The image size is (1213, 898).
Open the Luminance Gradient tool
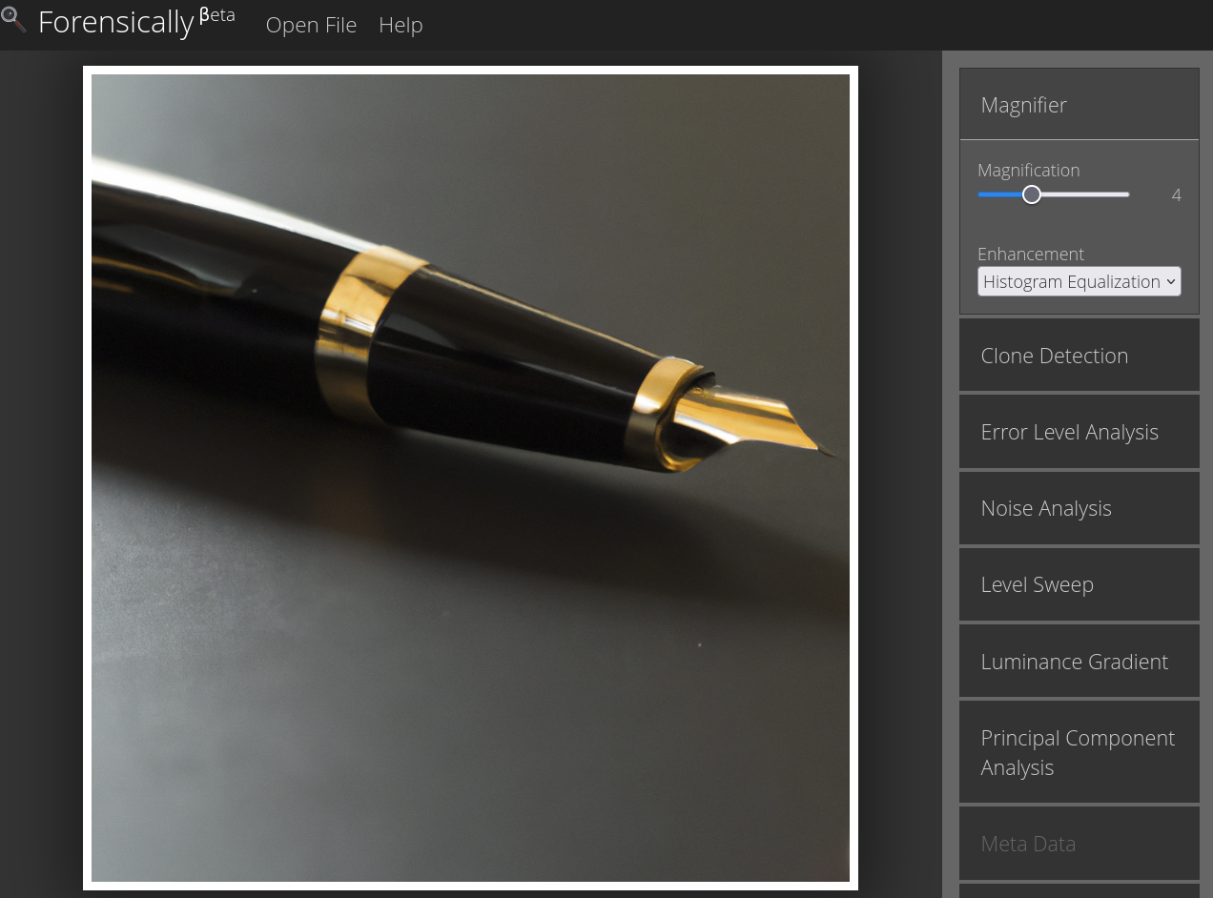pyautogui.click(x=1079, y=661)
